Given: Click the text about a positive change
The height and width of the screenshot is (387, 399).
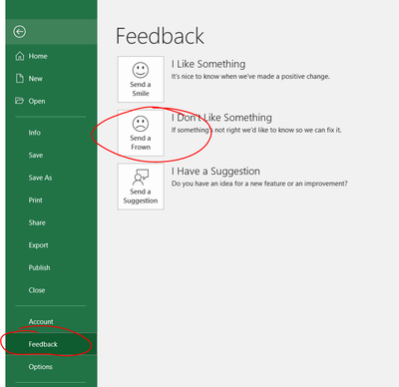Looking at the screenshot, I should 250,77.
